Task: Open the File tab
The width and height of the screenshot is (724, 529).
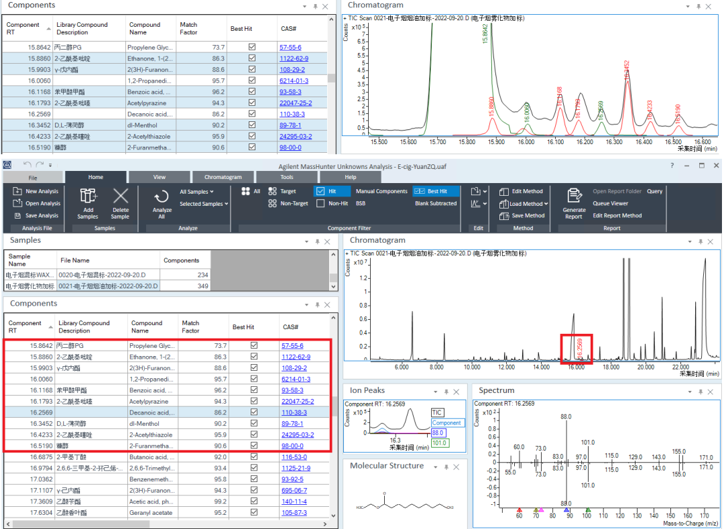Action: coord(33,177)
